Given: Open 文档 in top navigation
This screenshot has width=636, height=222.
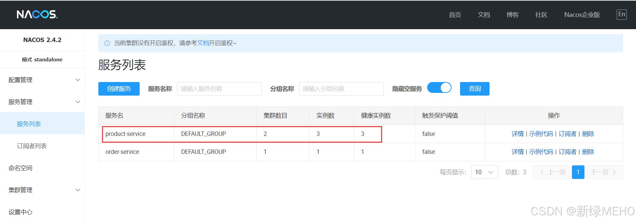Looking at the screenshot, I should 484,15.
